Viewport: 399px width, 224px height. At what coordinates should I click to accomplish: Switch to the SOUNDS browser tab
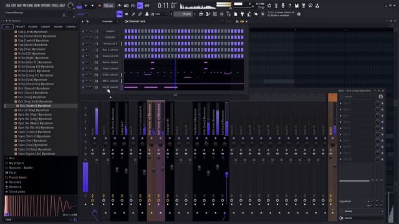click(x=58, y=27)
